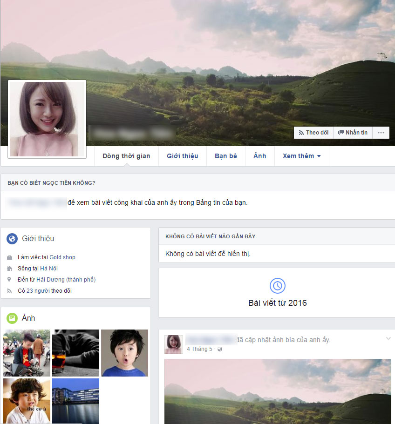Click the globe icon beside Giới thiệu
This screenshot has height=424, width=395.
pyautogui.click(x=12, y=238)
